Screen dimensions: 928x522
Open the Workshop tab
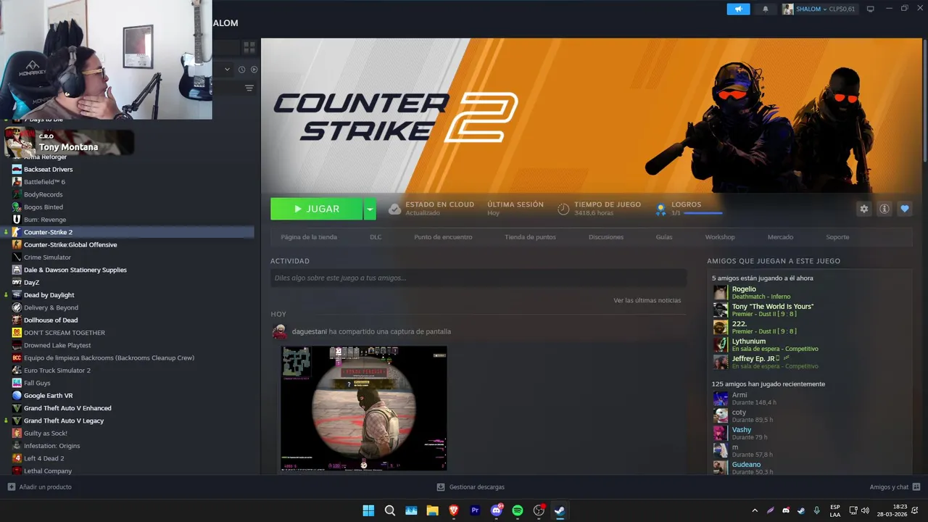tap(720, 237)
